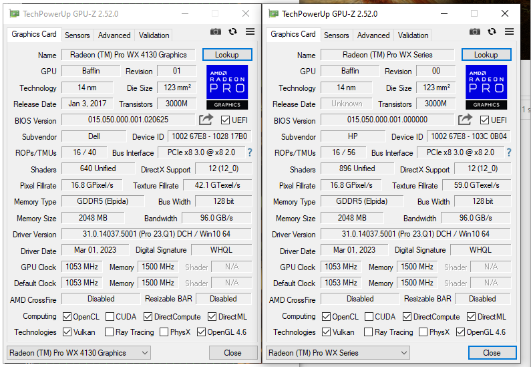Click BIOS share icon for Dell card
The image size is (531, 367).
[x=206, y=120]
